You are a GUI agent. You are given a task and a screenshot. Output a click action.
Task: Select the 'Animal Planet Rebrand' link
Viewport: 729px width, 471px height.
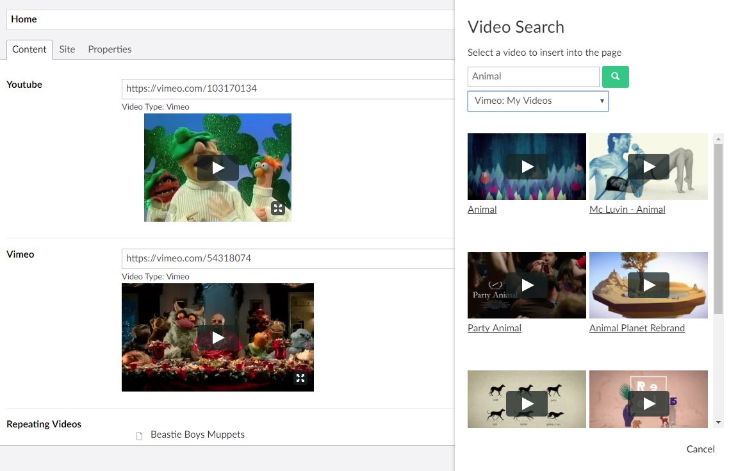(637, 328)
